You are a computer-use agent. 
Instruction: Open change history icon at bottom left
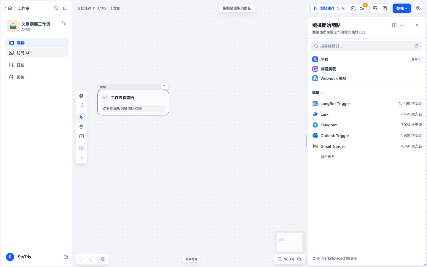103,259
